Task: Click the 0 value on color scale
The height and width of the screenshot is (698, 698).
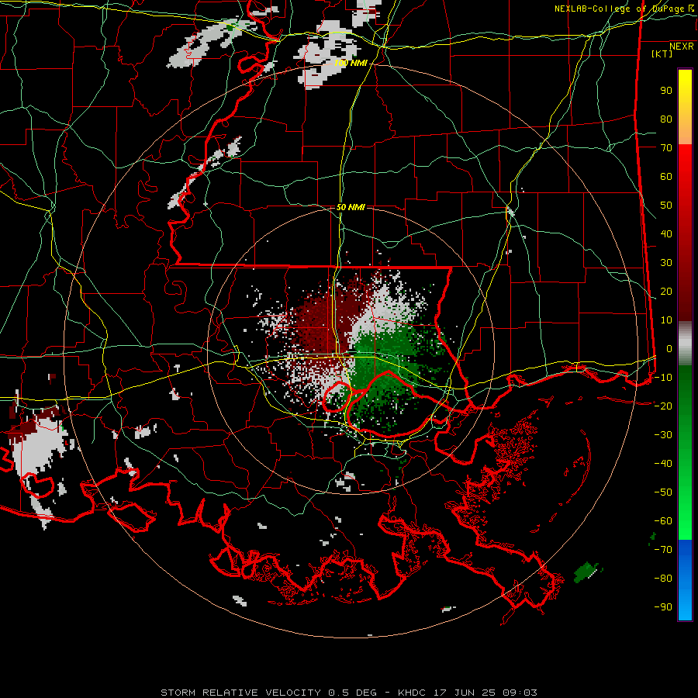Action: point(669,349)
